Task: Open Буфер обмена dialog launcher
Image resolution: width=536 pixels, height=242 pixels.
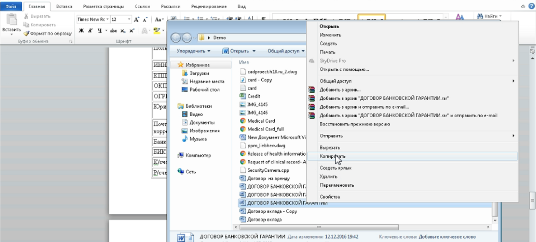Action: click(x=71, y=41)
